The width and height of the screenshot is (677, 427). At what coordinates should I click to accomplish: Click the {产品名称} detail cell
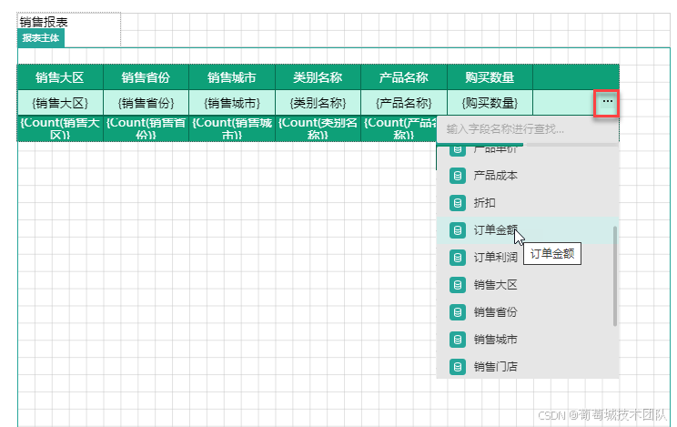click(x=404, y=103)
